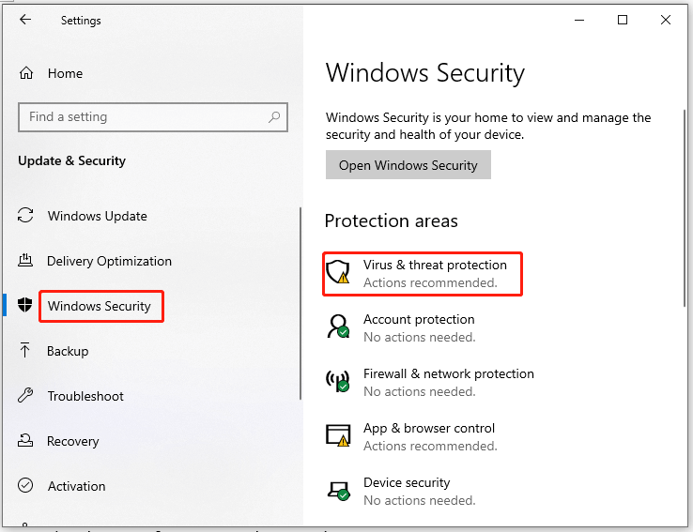Click the Home house icon
Image resolution: width=693 pixels, height=532 pixels.
coord(26,73)
